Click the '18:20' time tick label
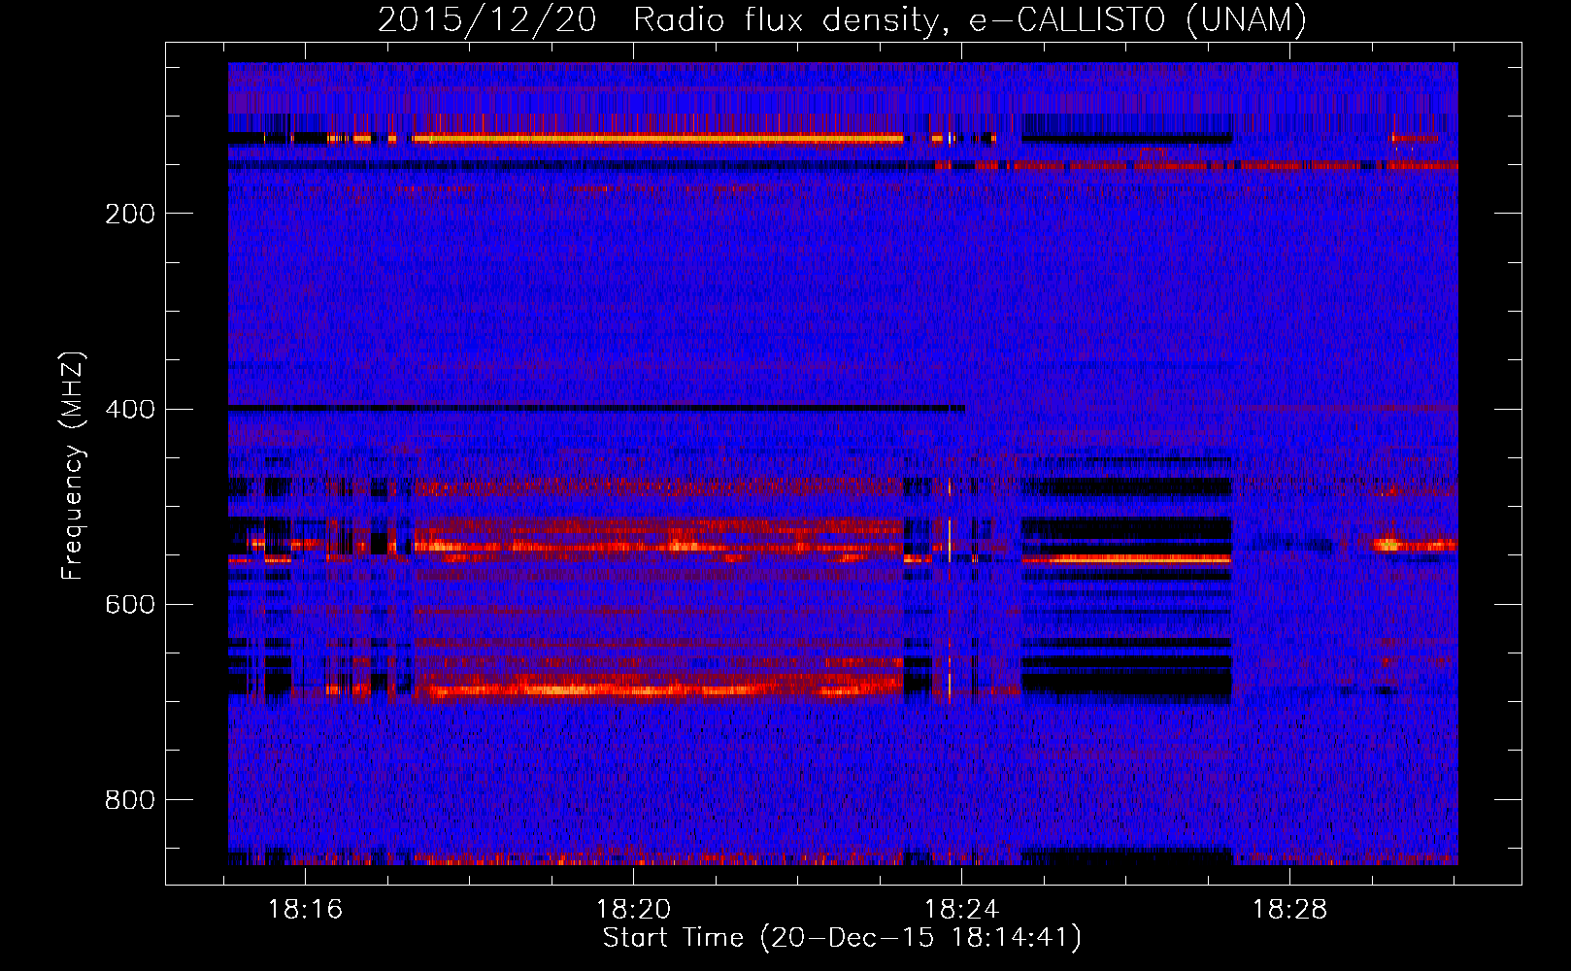The width and height of the screenshot is (1571, 971). click(633, 910)
